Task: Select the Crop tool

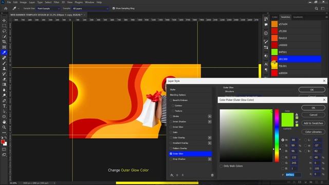Action: (x=4, y=42)
